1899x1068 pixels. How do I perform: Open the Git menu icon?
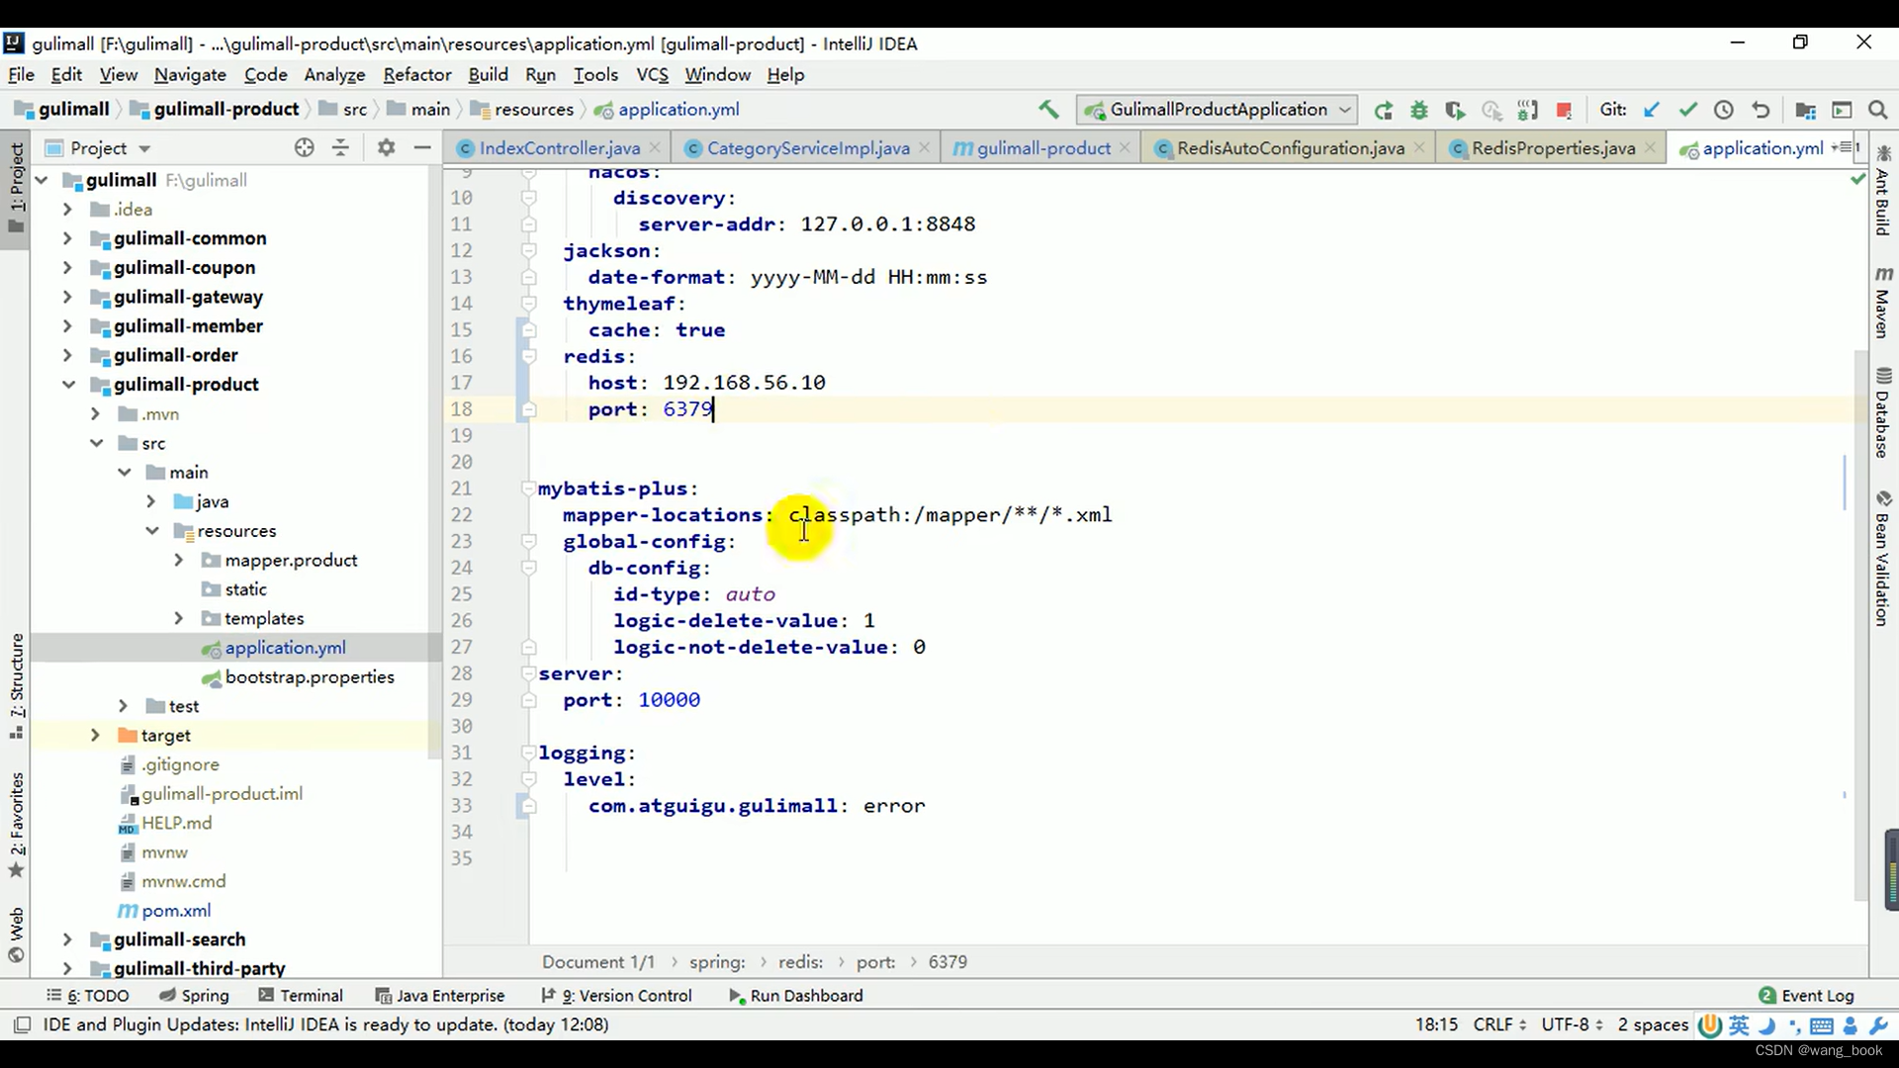[x=1613, y=110]
